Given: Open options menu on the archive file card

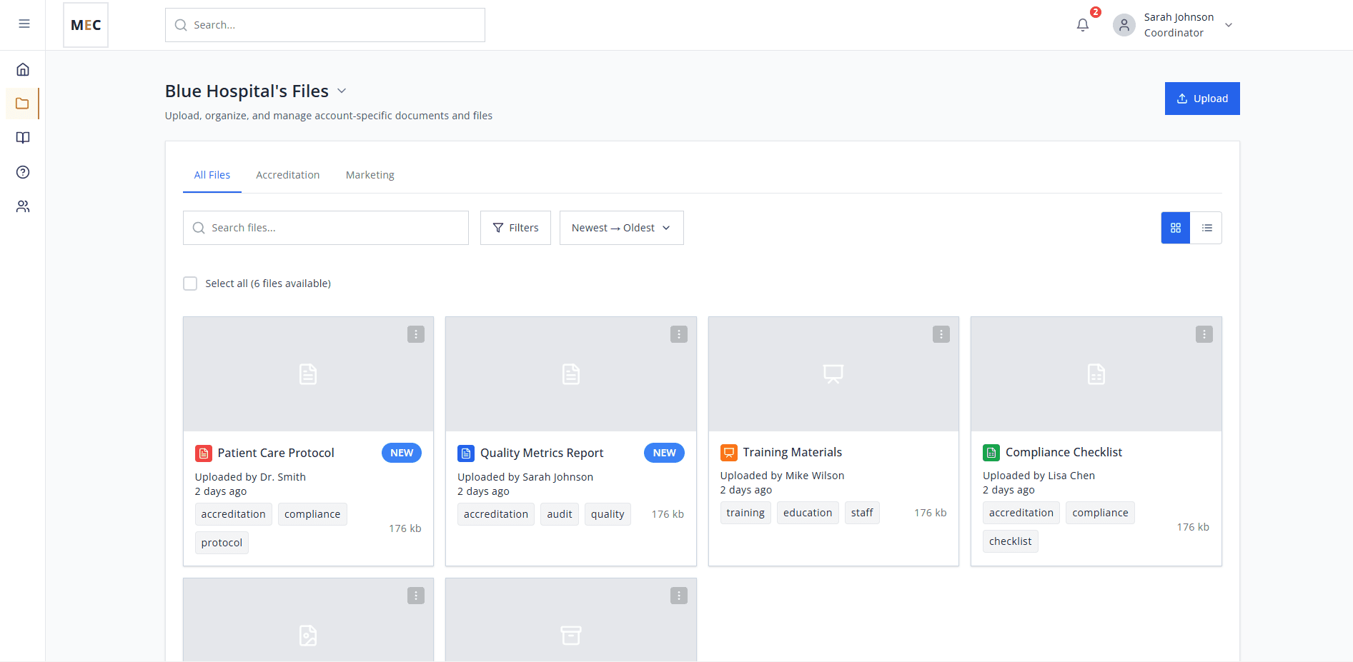Looking at the screenshot, I should tap(679, 596).
